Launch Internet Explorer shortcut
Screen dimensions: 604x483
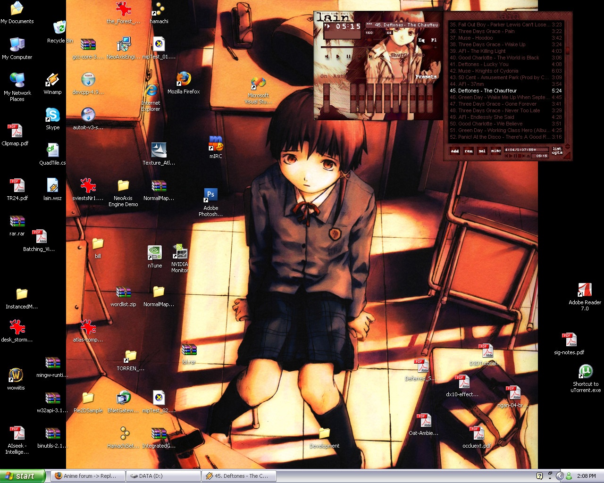pos(151,98)
